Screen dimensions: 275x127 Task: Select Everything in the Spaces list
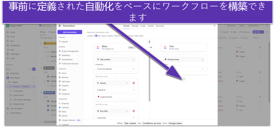tap(13, 73)
